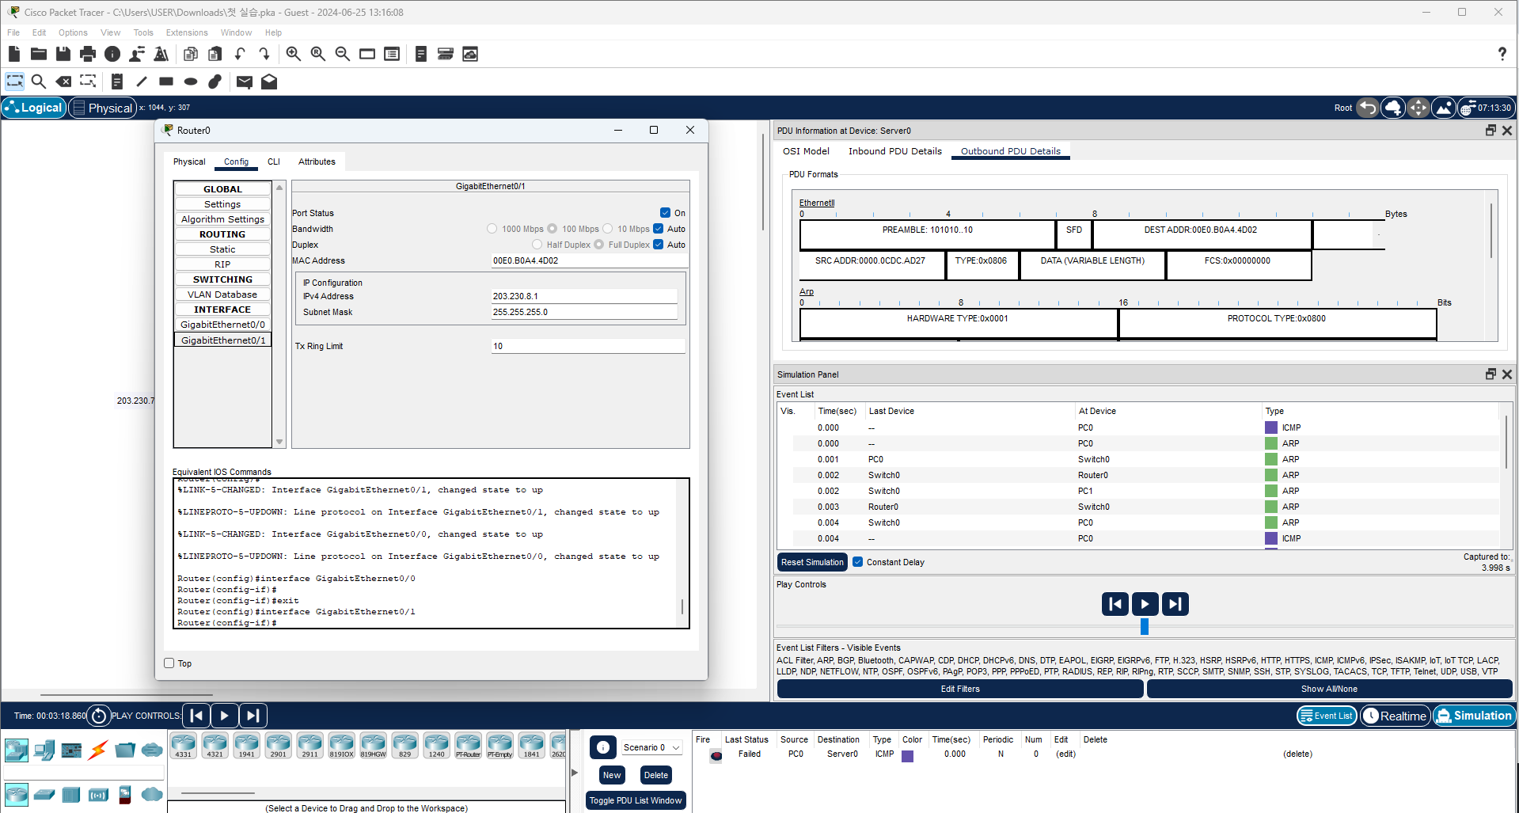Select the 10 Mbps bandwidth radio button

[608, 229]
